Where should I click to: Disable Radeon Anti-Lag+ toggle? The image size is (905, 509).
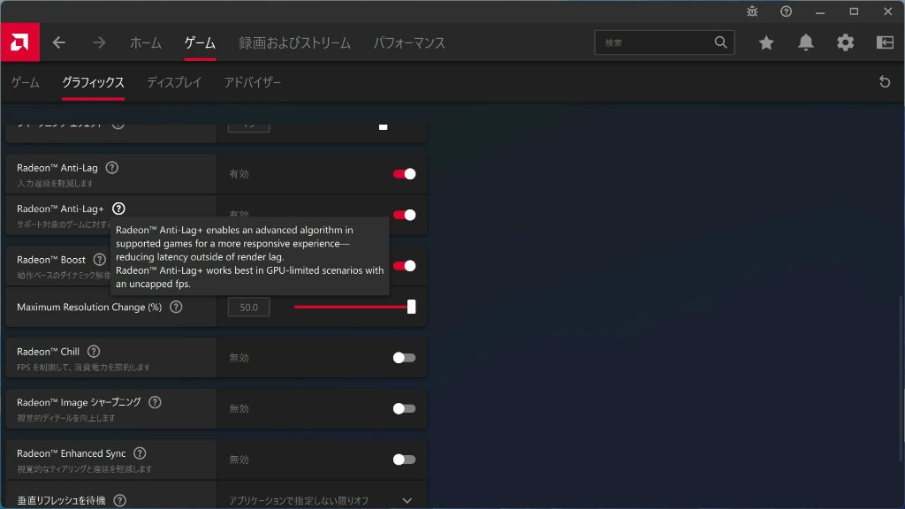(404, 215)
